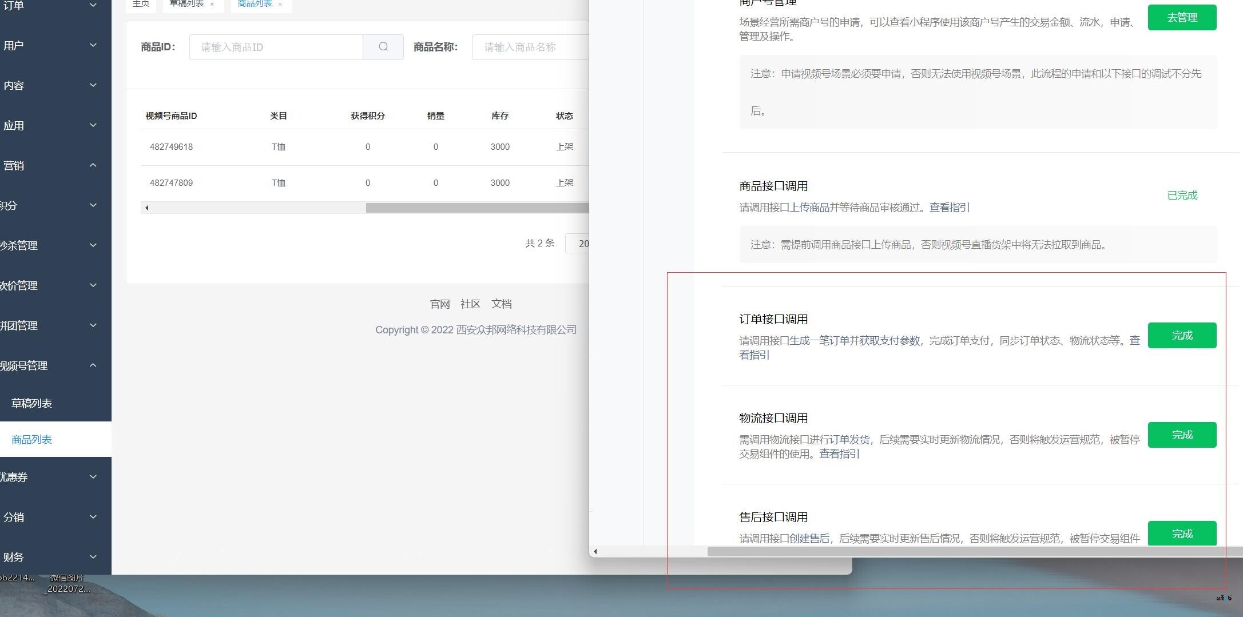Expand the 秒杀管理 submenu

93,245
